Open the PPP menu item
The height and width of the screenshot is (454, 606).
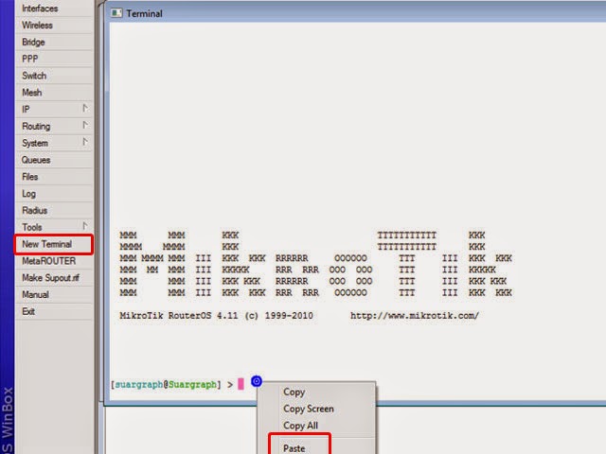pyautogui.click(x=54, y=59)
